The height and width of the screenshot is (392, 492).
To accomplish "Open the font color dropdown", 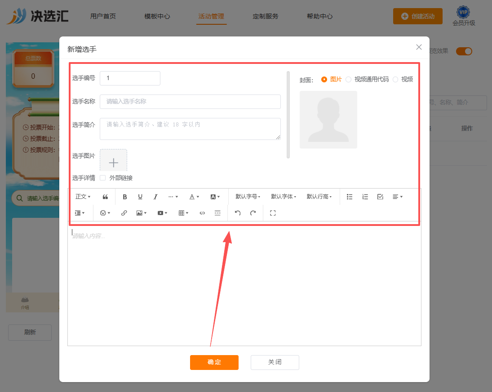I will 194,197.
